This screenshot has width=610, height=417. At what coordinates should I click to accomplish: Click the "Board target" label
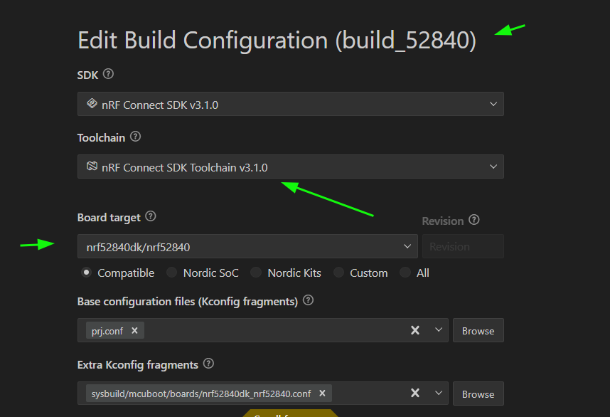click(x=109, y=218)
